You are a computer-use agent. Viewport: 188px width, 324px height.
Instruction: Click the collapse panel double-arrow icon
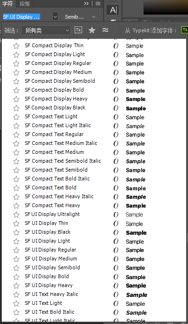tap(86, 3)
